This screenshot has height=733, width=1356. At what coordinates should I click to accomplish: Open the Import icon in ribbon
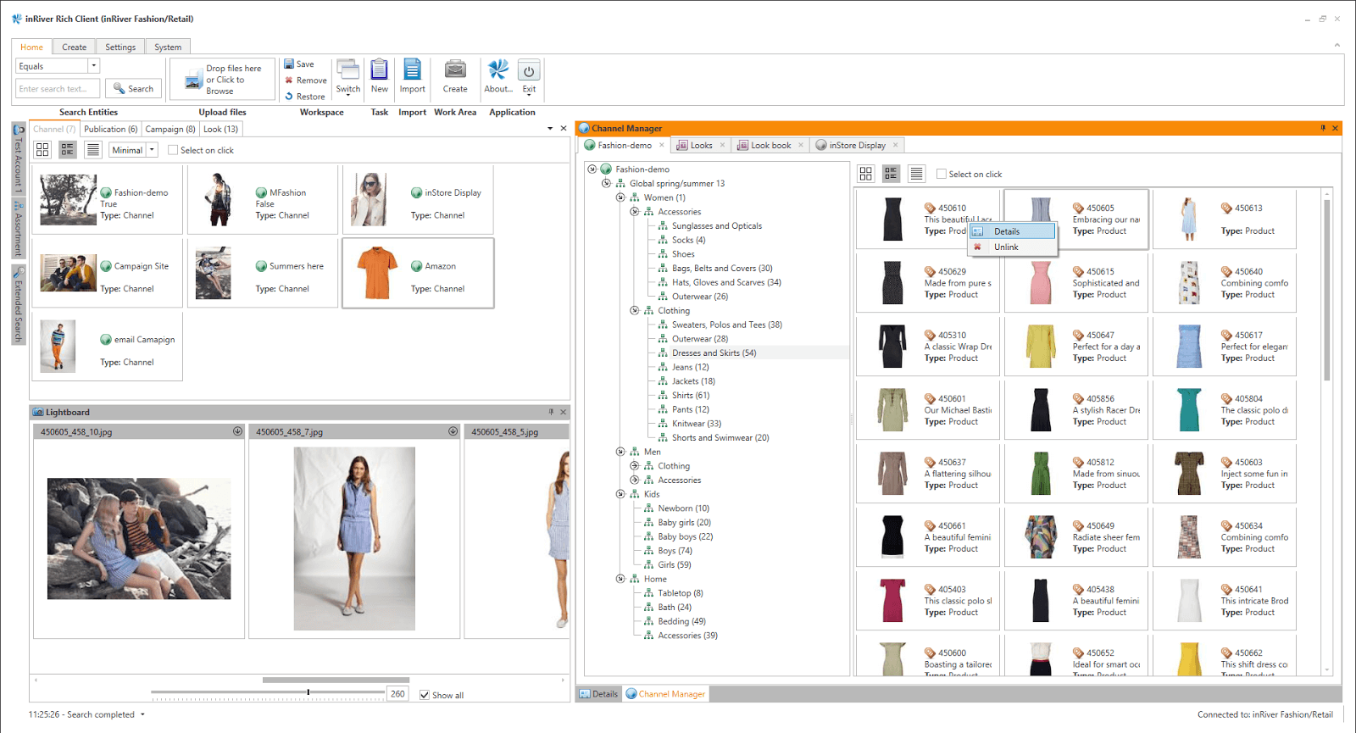coord(412,71)
